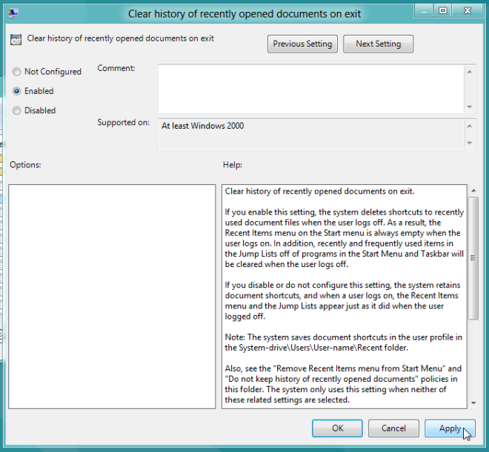Click the Help paragraph starting "If you enable this setting"

tap(345, 238)
